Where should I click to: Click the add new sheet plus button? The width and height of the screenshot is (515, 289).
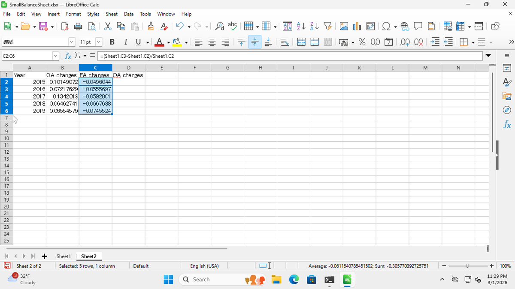(44, 256)
